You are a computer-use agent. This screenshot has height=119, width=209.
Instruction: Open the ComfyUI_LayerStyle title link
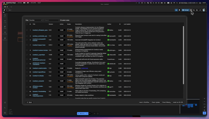click(39, 55)
